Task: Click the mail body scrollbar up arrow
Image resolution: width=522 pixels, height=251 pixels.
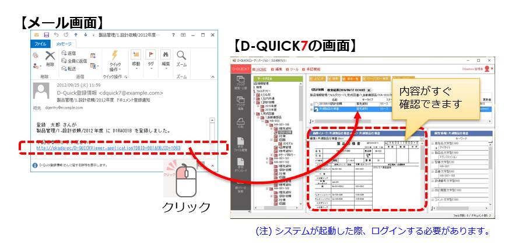Action: 213,121
